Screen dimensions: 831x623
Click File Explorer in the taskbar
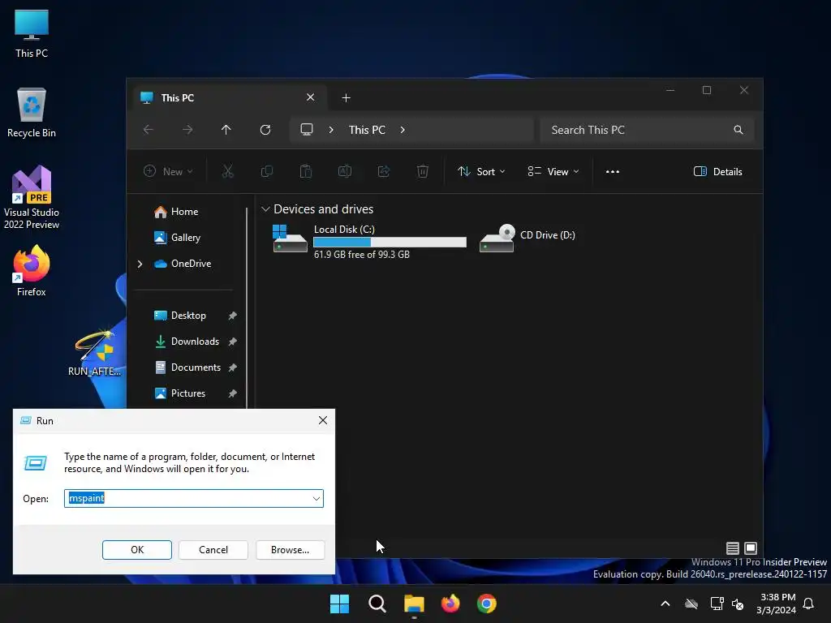coord(414,604)
